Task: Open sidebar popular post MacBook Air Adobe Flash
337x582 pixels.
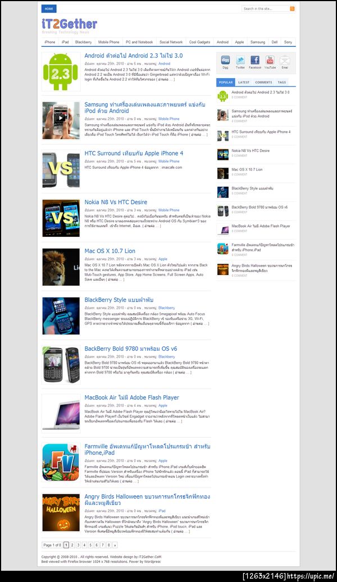Action: pos(261,226)
